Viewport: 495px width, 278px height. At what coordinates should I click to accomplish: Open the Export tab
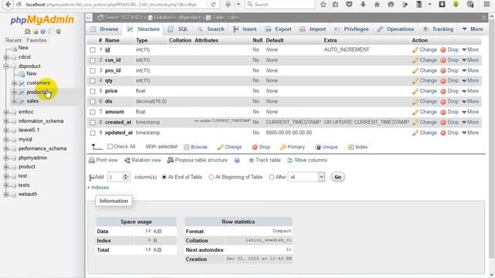tap(278, 29)
